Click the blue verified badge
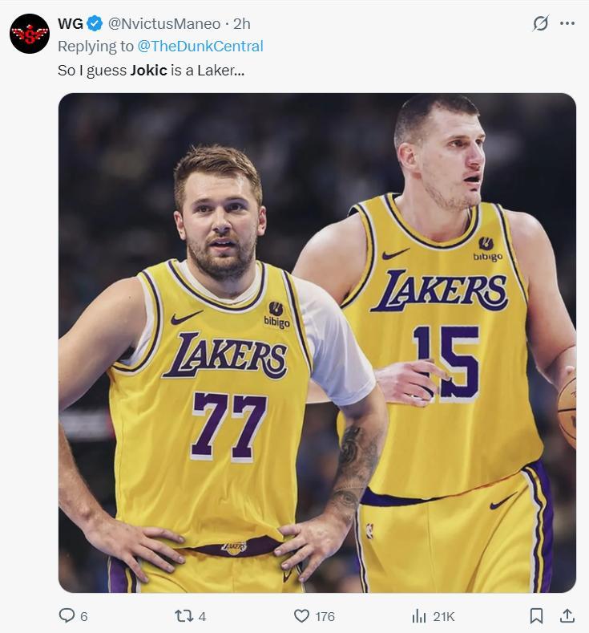Viewport: 589px width, 633px height. (x=95, y=23)
